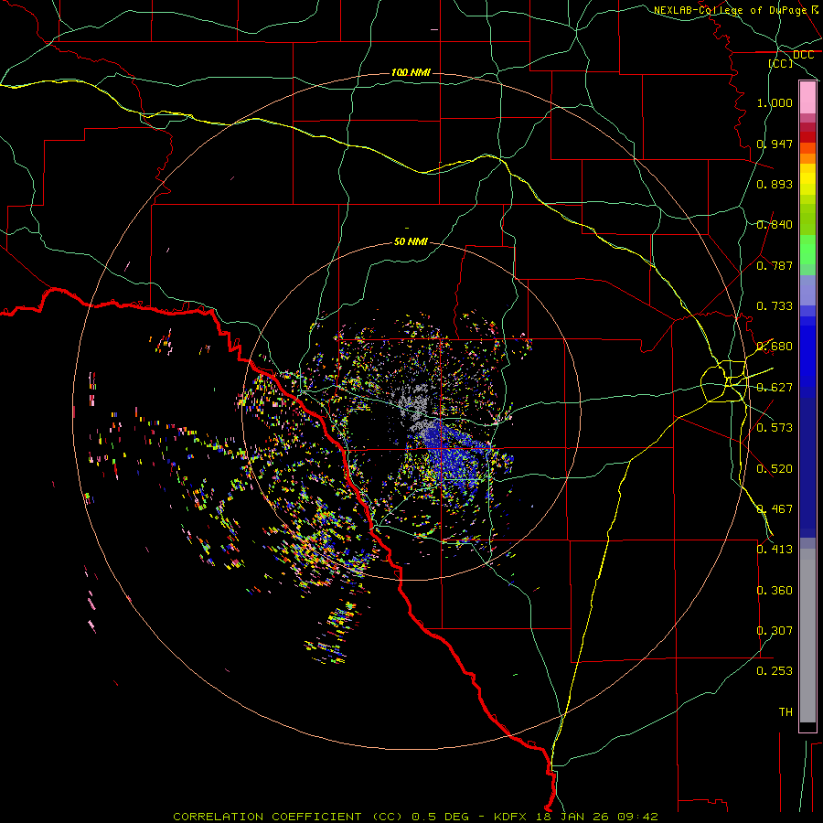
Task: Select the 0.307 legend value
Action: click(775, 631)
